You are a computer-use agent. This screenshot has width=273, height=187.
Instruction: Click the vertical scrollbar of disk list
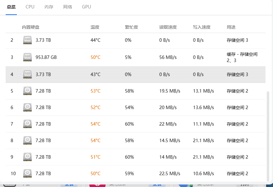click(268, 136)
